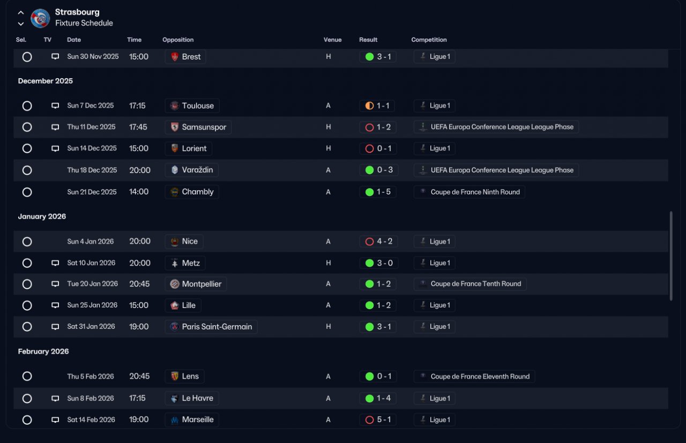Screen dimensions: 686x443
Task: Click the Opposition column header
Action: [178, 40]
